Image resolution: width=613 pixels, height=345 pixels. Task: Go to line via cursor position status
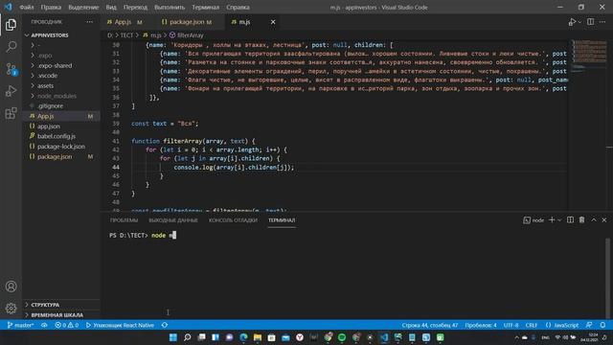tap(430, 325)
